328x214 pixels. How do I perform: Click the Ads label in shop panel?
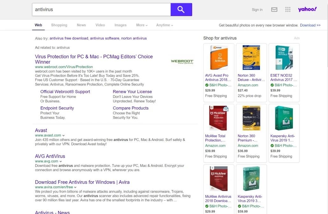point(296,38)
